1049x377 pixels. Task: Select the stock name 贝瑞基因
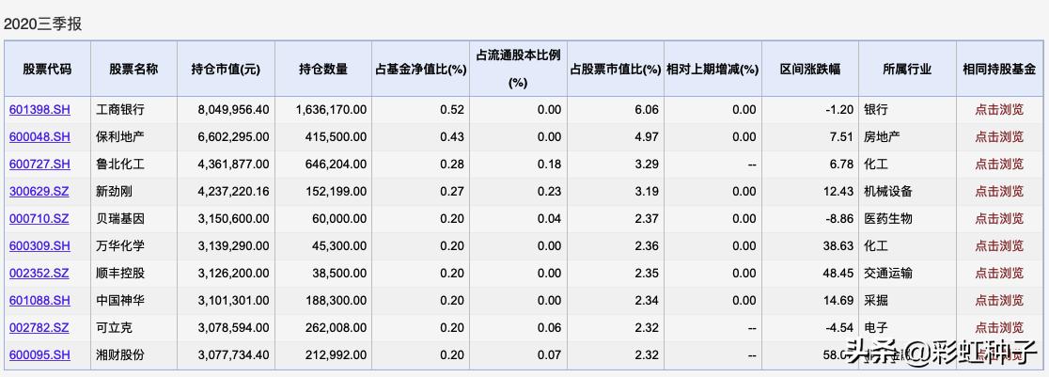point(120,219)
